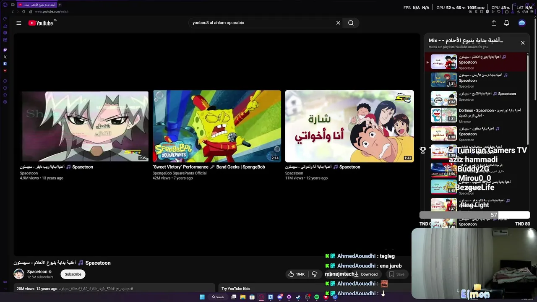
Task: Click the video title below player
Action: click(x=62, y=263)
